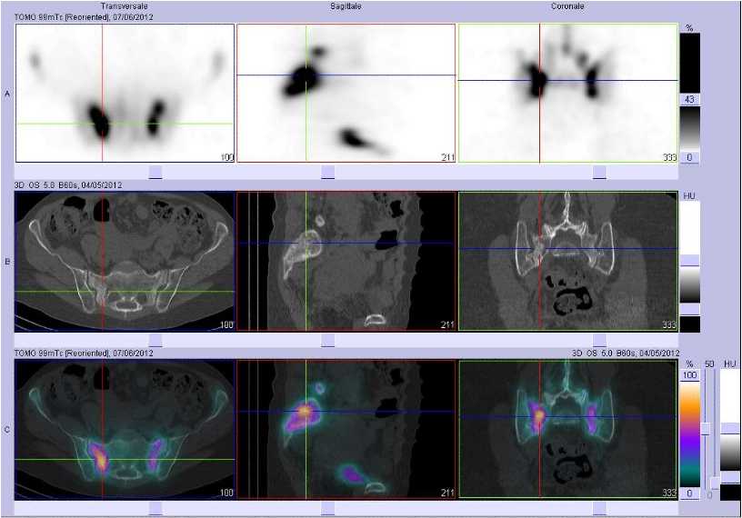Image resolution: width=742 pixels, height=518 pixels.
Task: Click slice number 100 in row A transversal view
Action: pos(227,157)
